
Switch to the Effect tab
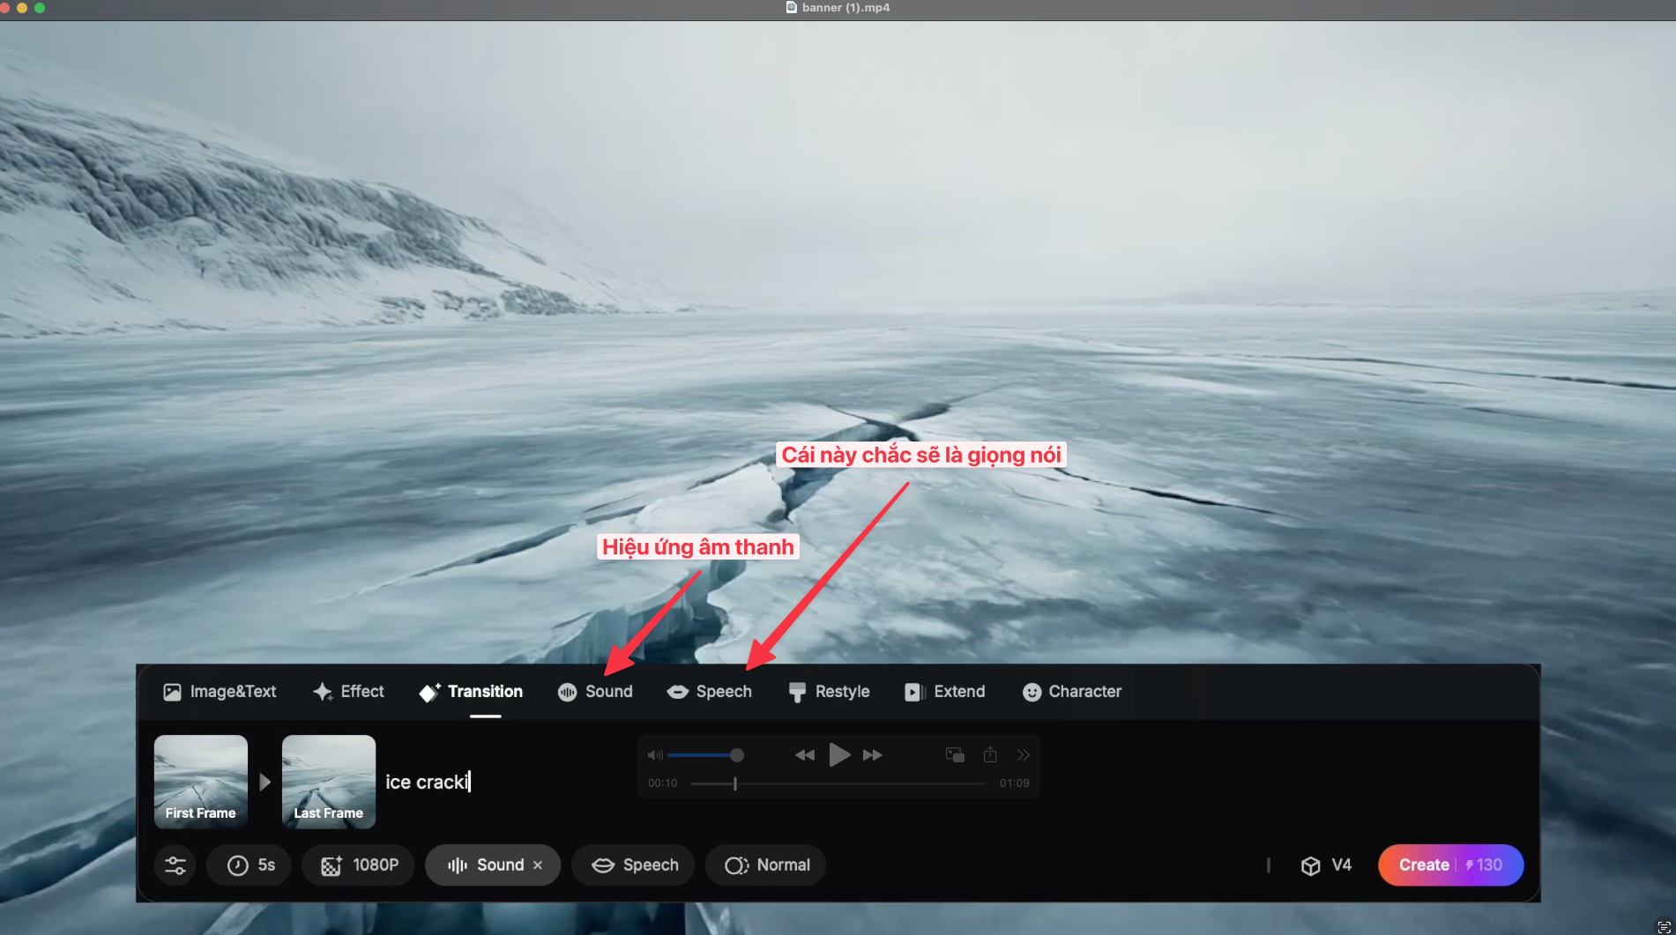point(348,692)
